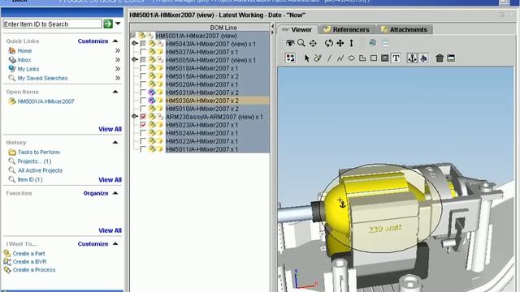Collapse the I Want To section
Screen dimensions: 520x292
tap(115, 243)
